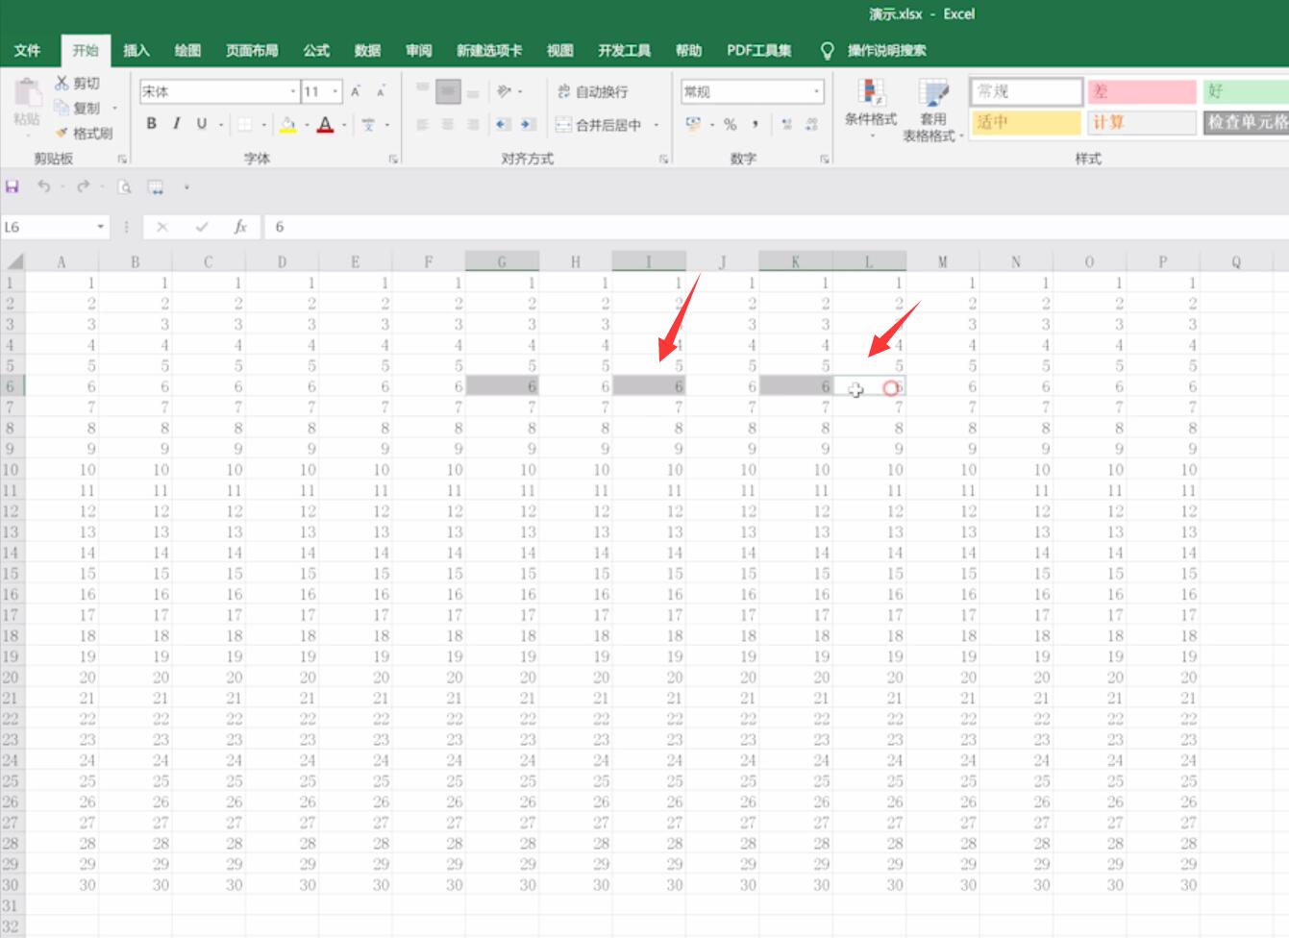Apply the 好 (Good) cell style
1289x938 pixels.
coord(1246,91)
